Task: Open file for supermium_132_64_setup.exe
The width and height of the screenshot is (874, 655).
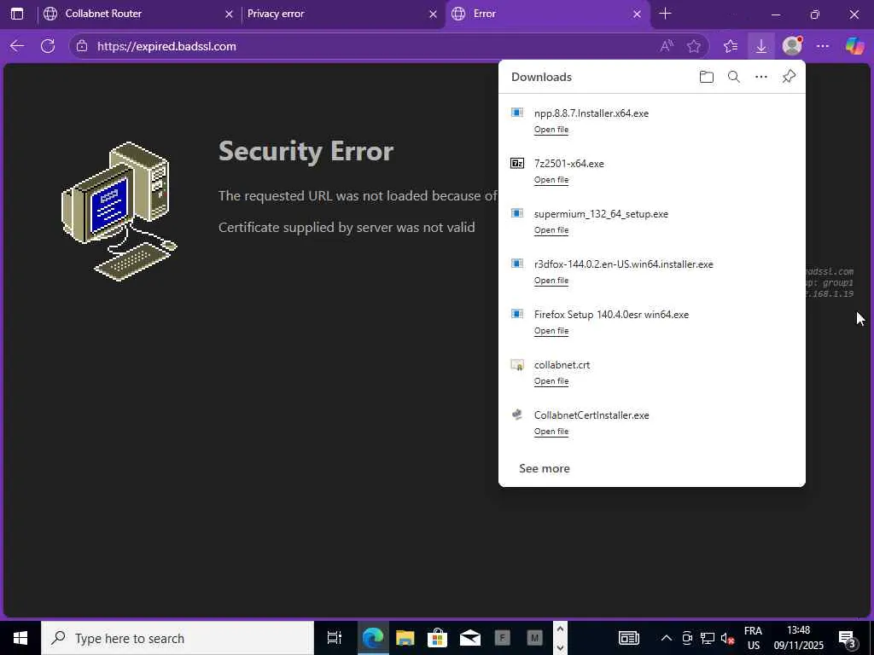Action: coord(551,230)
